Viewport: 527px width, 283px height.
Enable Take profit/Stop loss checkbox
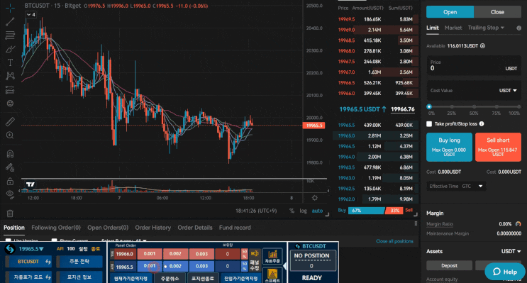click(429, 124)
